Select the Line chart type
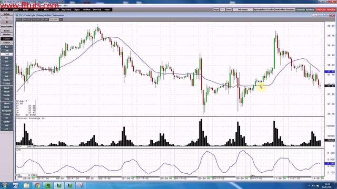Viewport: 337px width, 189px height. click(x=7, y=65)
